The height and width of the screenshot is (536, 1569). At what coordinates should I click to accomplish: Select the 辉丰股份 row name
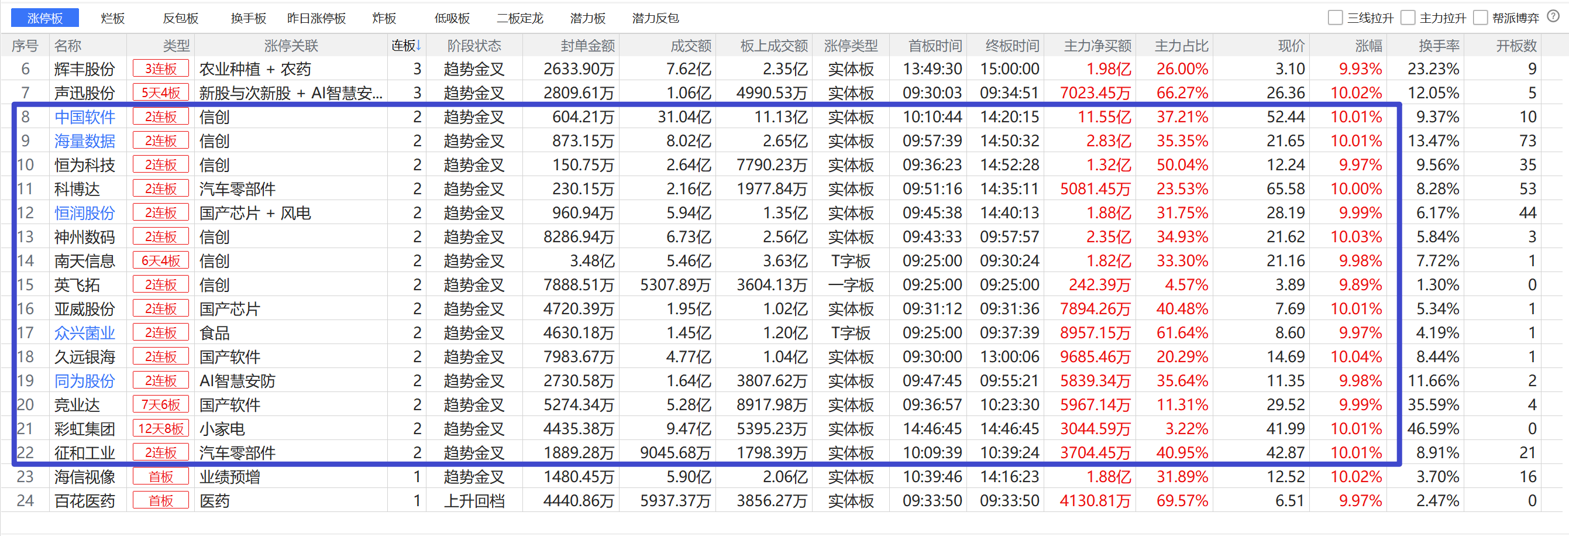[85, 69]
